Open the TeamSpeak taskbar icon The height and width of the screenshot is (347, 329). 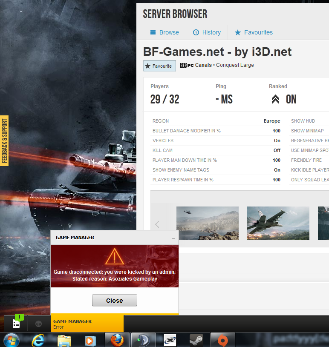[x=143, y=340]
